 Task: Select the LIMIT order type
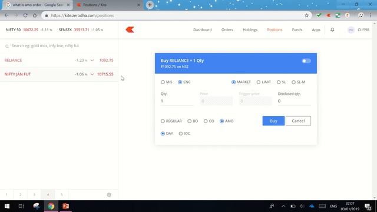click(264, 82)
